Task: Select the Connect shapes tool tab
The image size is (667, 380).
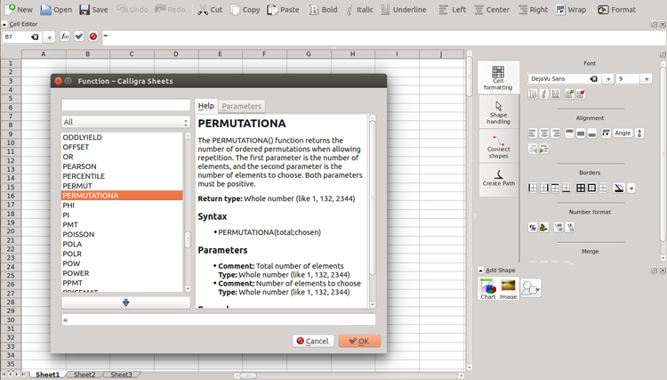Action: coord(498,146)
